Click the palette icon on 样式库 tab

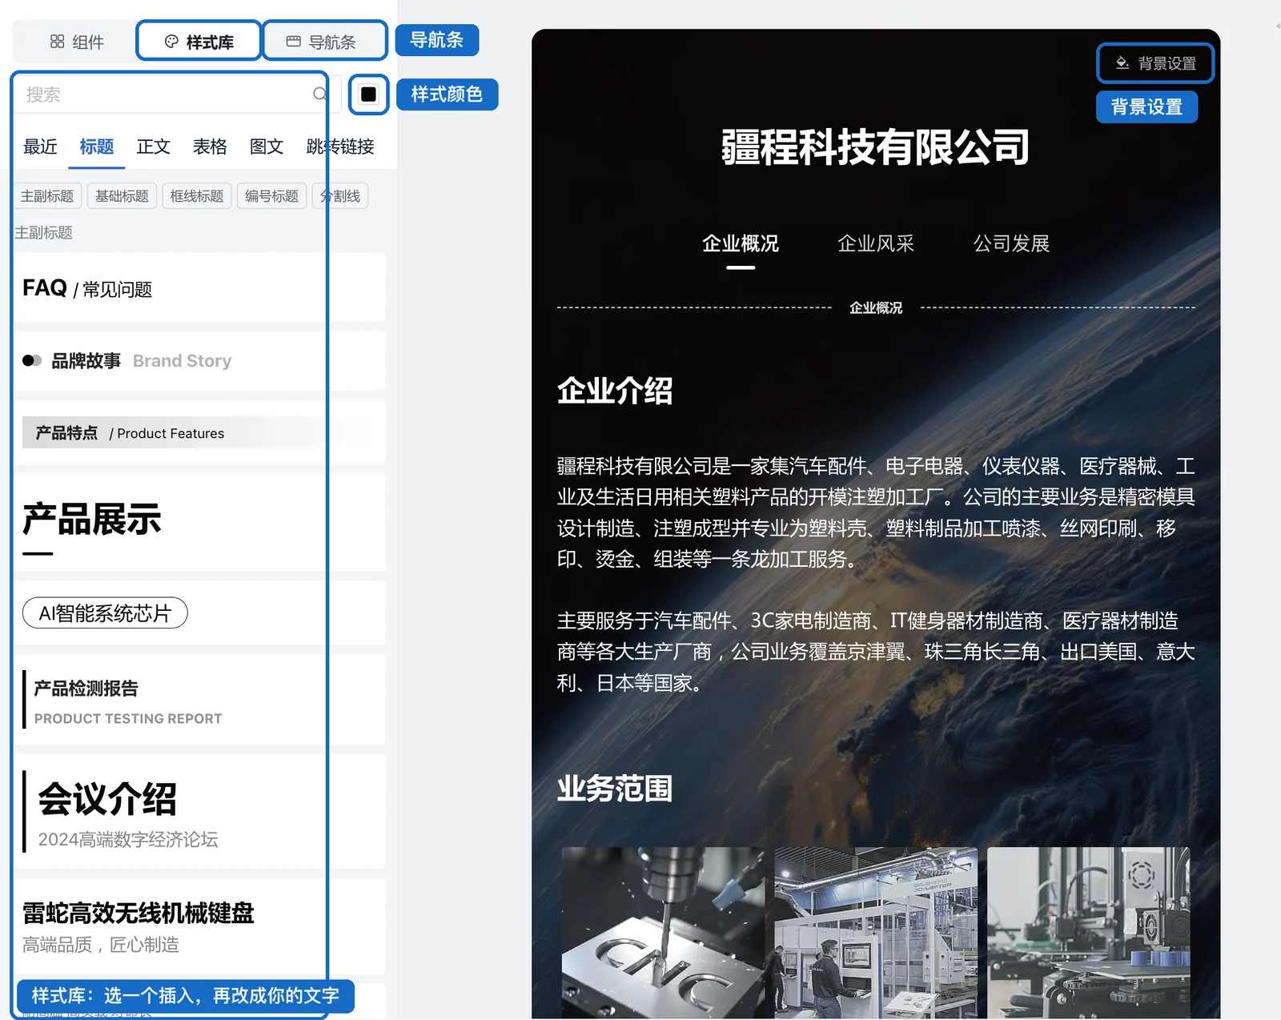(171, 42)
